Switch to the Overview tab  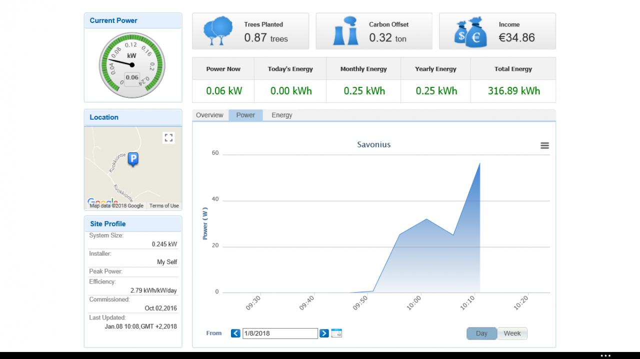(209, 115)
